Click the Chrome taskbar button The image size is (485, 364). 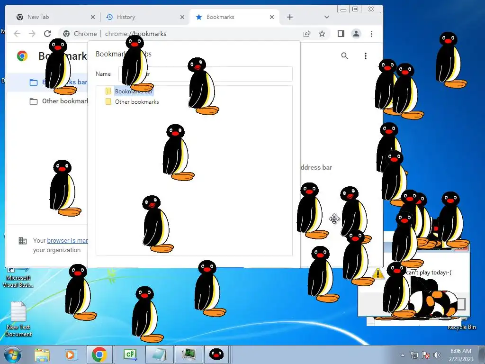click(99, 355)
